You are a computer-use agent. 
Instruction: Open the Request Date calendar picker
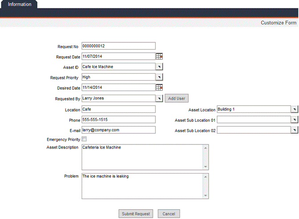pyautogui.click(x=160, y=56)
